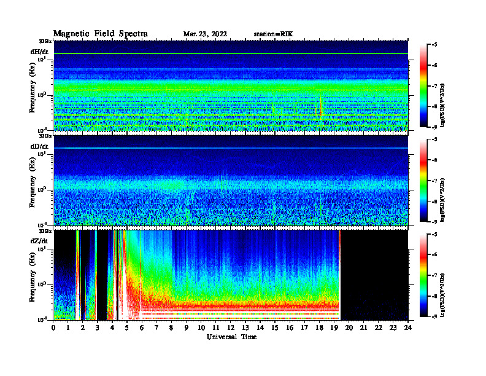Click the hour 16 tick label on time axis
The image size is (486, 376).
click(290, 327)
